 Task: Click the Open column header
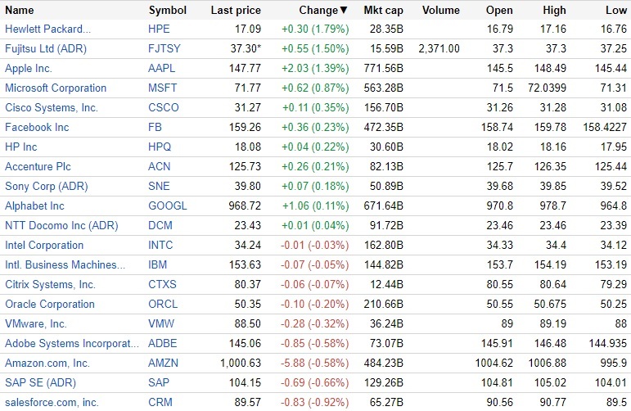coord(499,11)
